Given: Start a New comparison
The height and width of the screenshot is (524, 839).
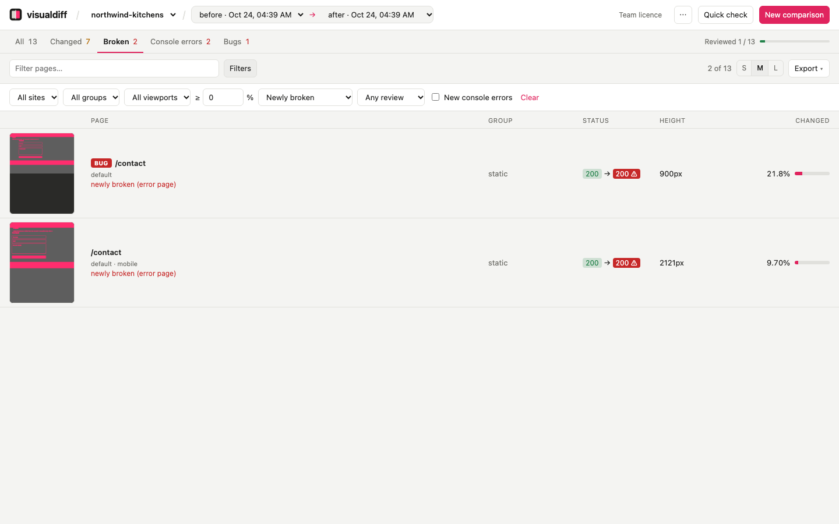Looking at the screenshot, I should coord(794,15).
